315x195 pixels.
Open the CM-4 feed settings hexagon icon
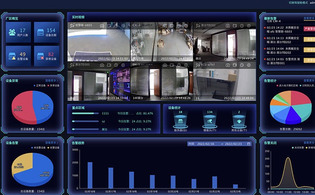pyautogui.click(x=186, y=26)
